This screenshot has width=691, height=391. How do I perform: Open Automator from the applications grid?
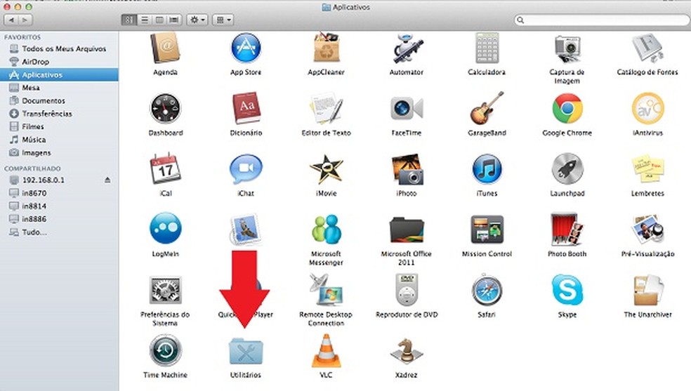407,48
